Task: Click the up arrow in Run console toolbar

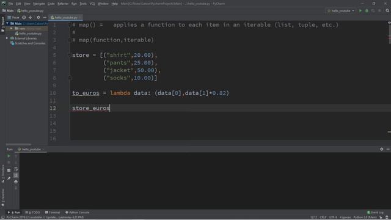Action: tap(16, 156)
